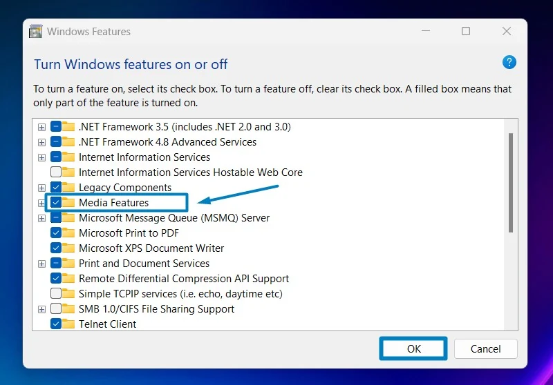Image resolution: width=553 pixels, height=385 pixels.
Task: Expand SMB 1.0/CIFS File Sharing Support
Action: (x=41, y=309)
